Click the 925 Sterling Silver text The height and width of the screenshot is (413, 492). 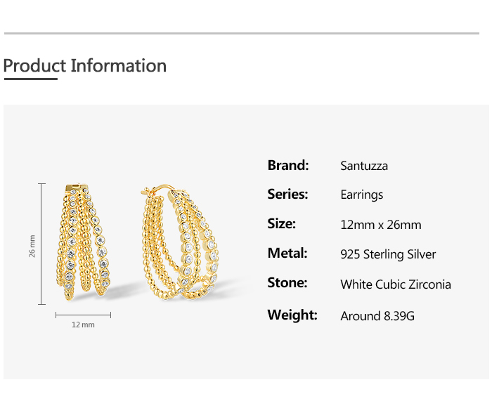click(x=388, y=255)
